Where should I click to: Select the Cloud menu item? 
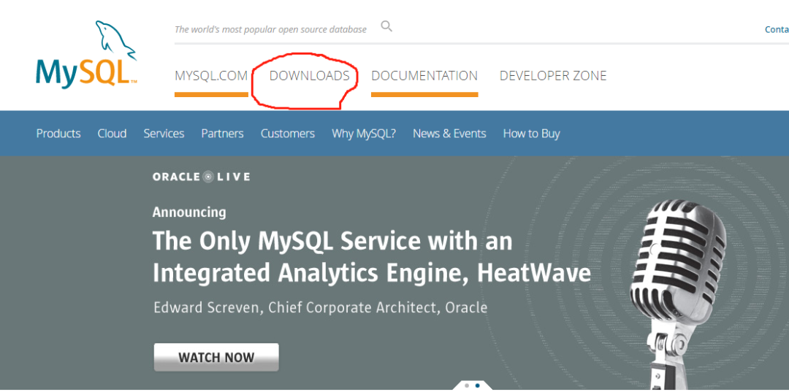click(x=113, y=134)
